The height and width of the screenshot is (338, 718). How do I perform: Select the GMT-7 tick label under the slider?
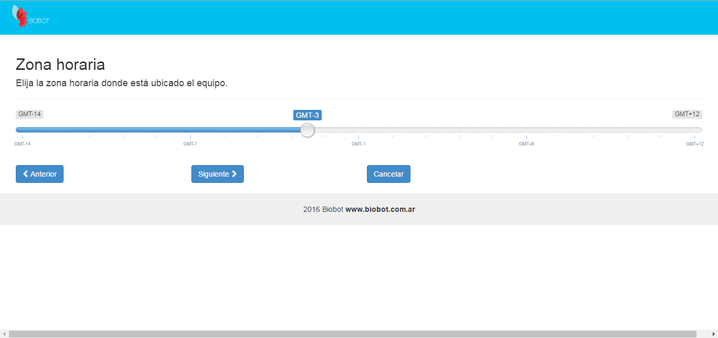[x=190, y=144]
